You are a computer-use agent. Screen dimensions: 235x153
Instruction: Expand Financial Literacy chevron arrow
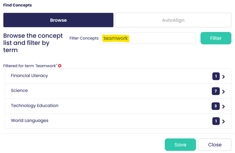[x=224, y=77]
